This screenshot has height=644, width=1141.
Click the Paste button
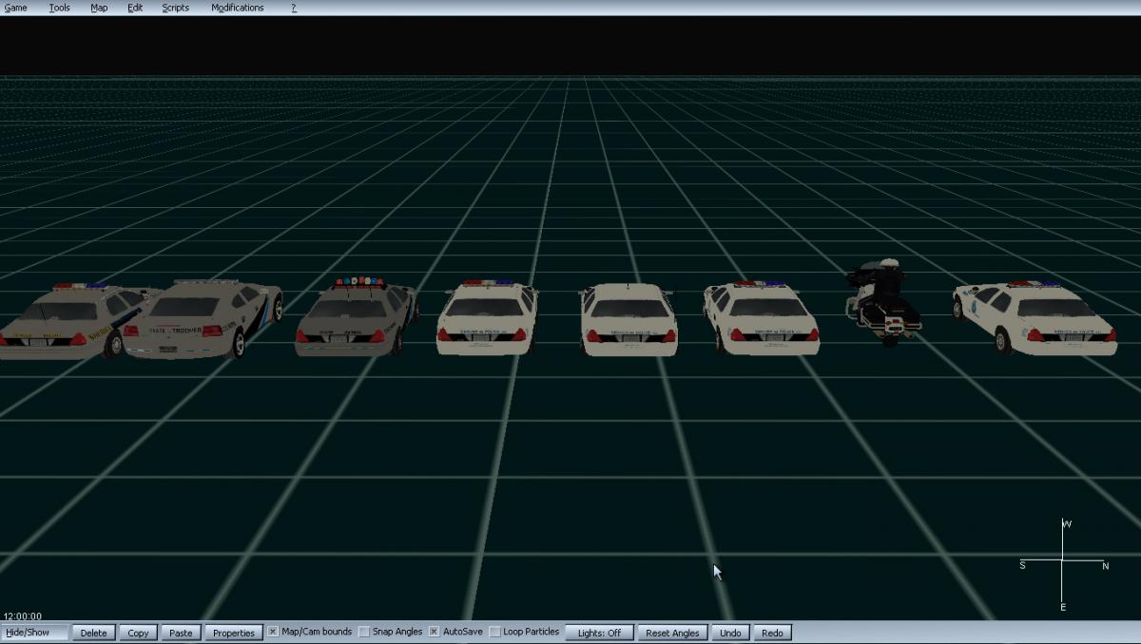[181, 633]
